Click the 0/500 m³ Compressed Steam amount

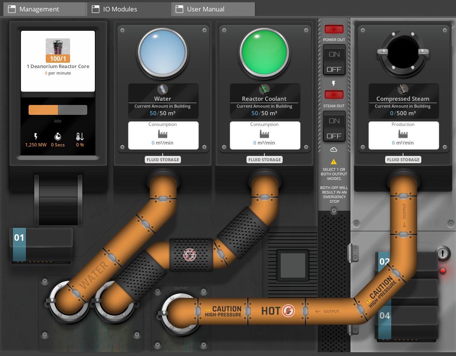(403, 113)
